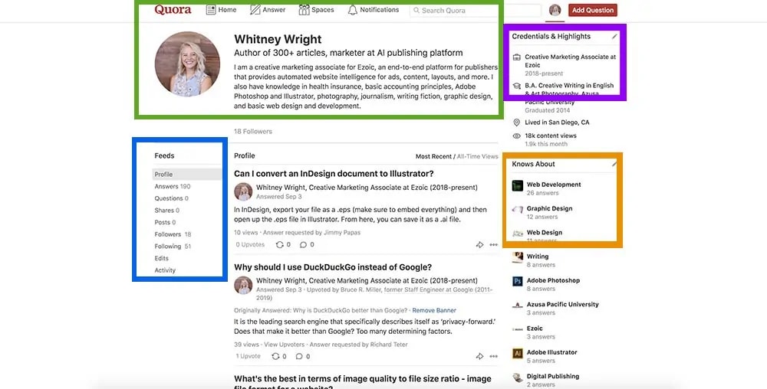Focus the Search Quora field

click(x=476, y=10)
